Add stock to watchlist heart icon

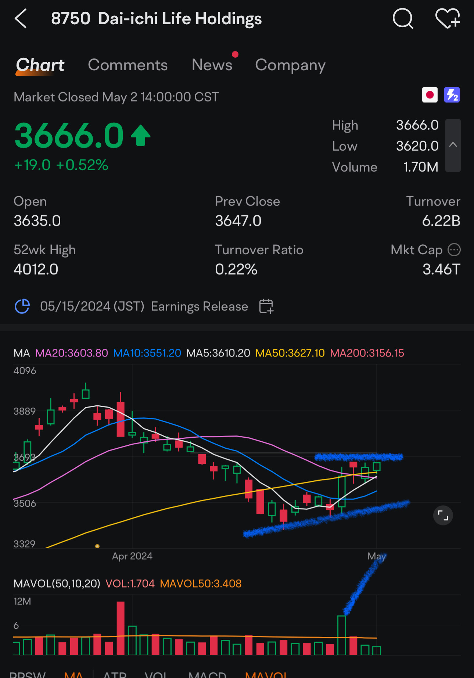(x=448, y=18)
